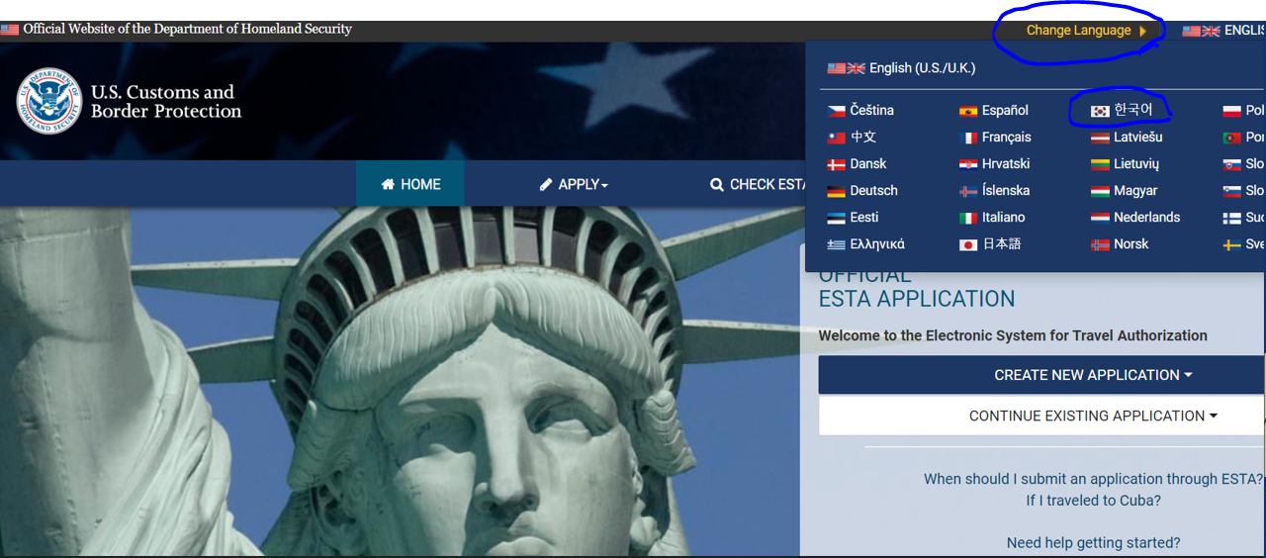Click the Dutch flag icon beside Nederlands

point(1100,218)
